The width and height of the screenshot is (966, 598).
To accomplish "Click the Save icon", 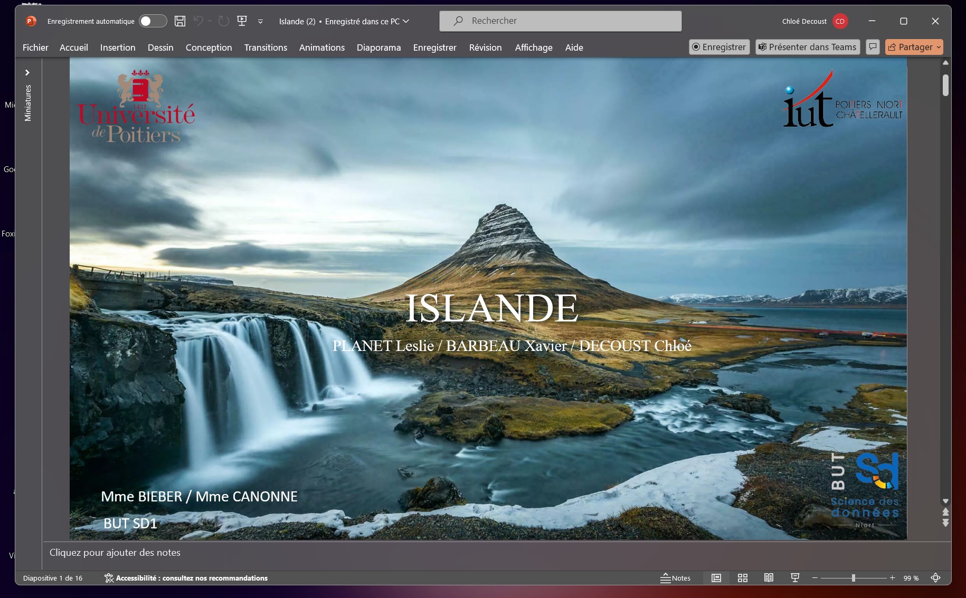I will pos(180,21).
